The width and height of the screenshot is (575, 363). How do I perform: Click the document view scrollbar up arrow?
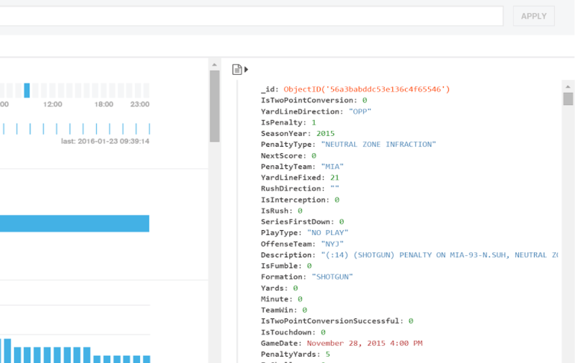568,86
